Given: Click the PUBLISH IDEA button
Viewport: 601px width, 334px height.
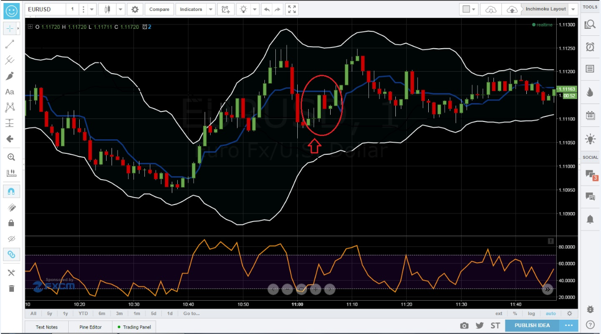Looking at the screenshot, I should pyautogui.click(x=532, y=326).
